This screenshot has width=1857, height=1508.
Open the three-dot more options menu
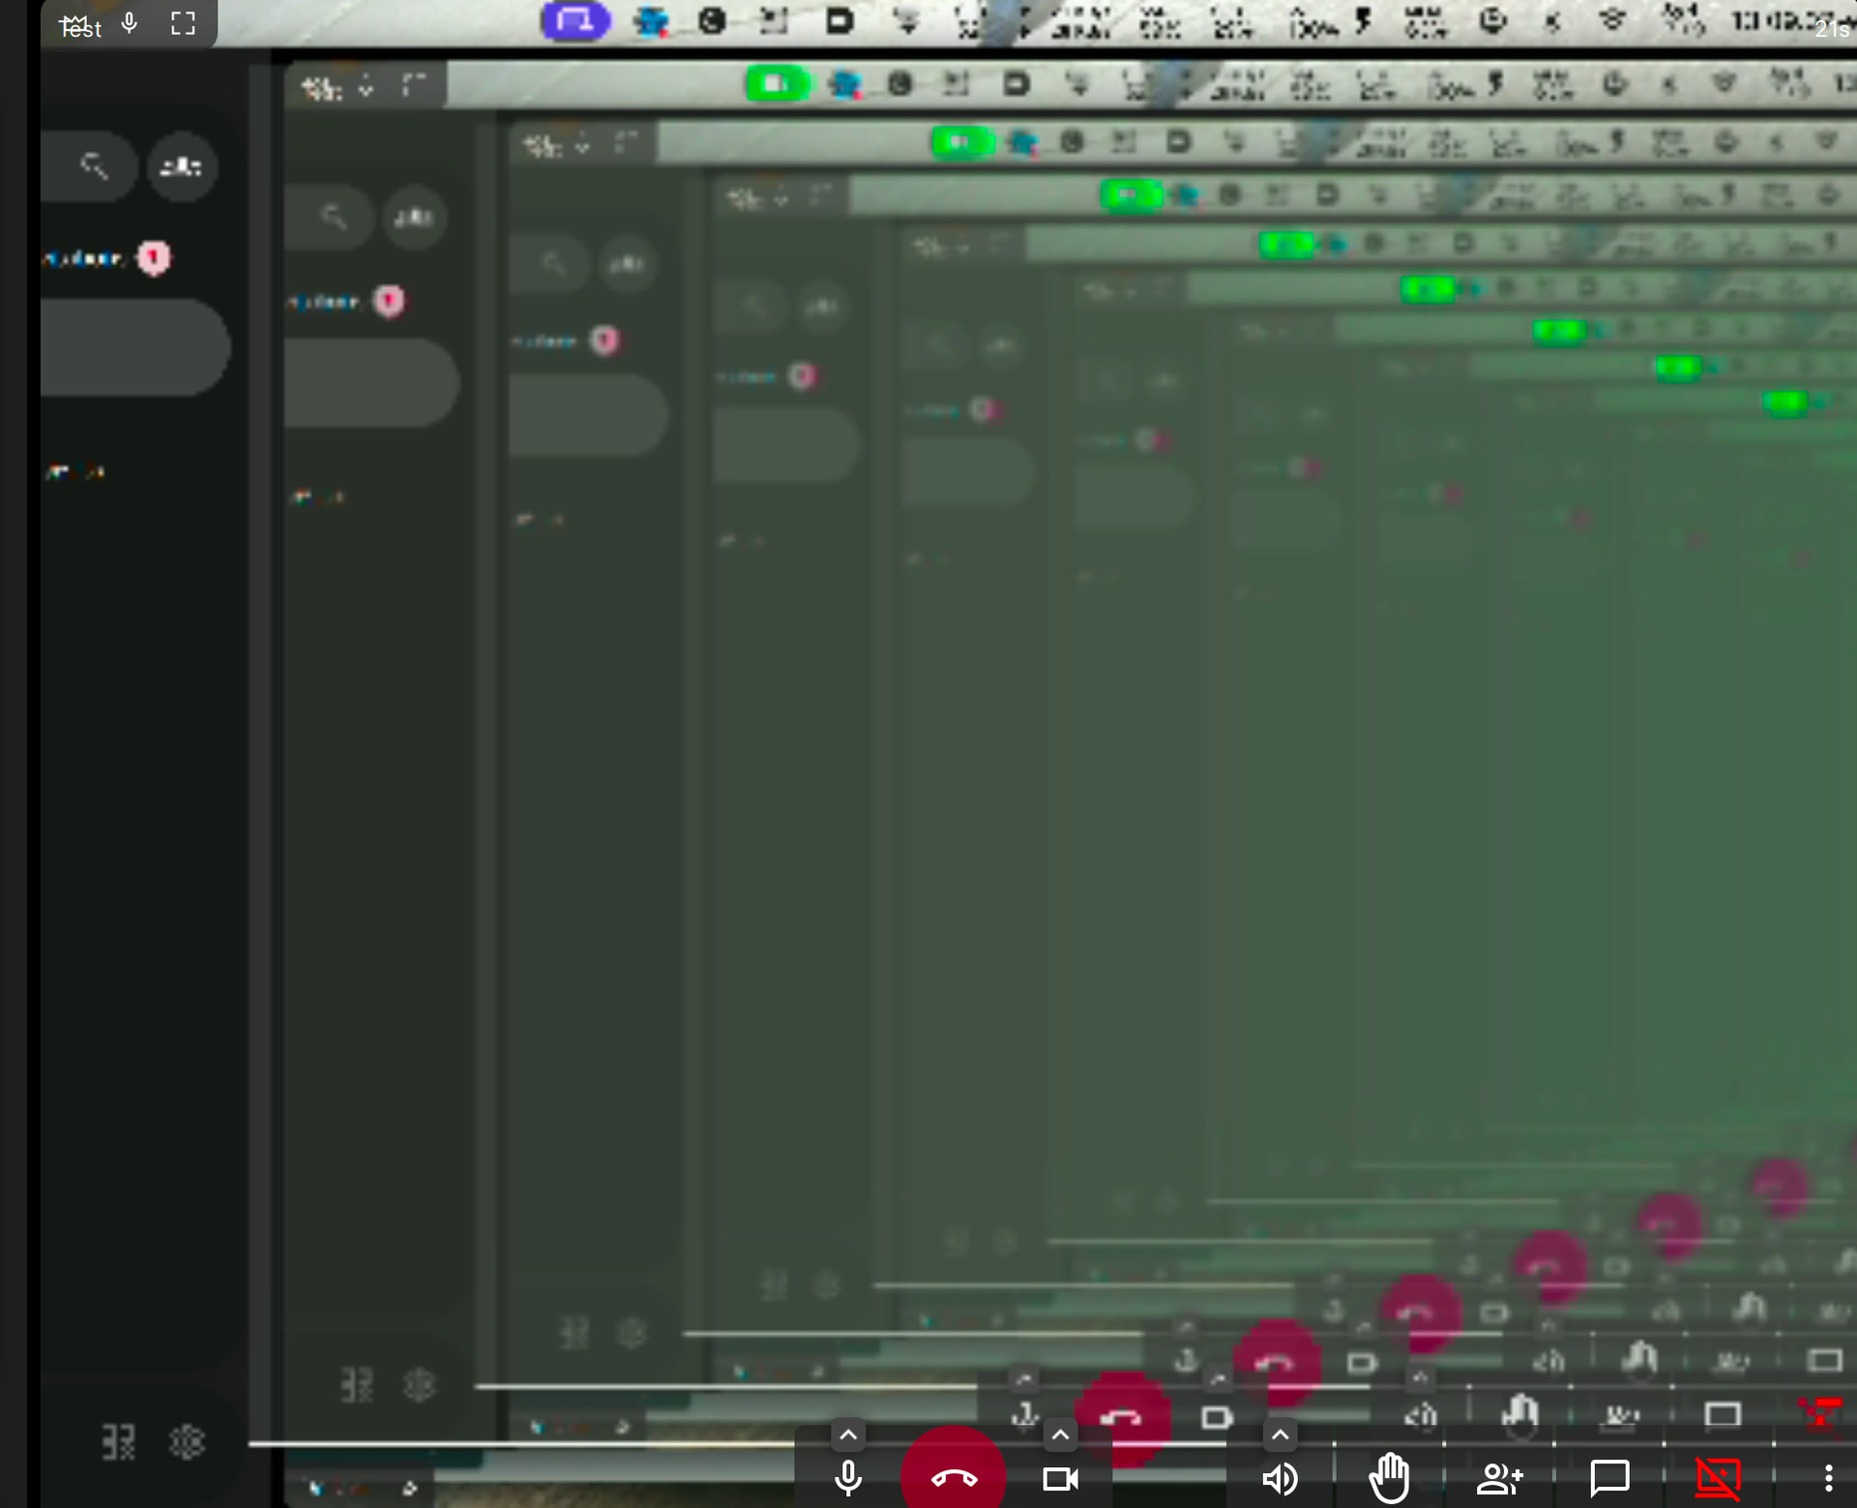[1827, 1478]
